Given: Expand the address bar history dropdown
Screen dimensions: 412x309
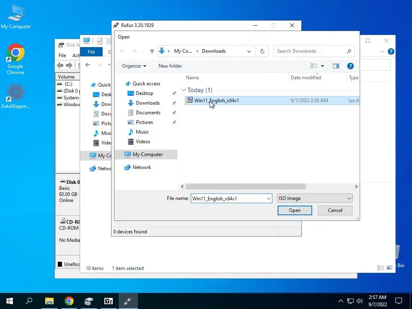Looking at the screenshot, I should pyautogui.click(x=249, y=51).
